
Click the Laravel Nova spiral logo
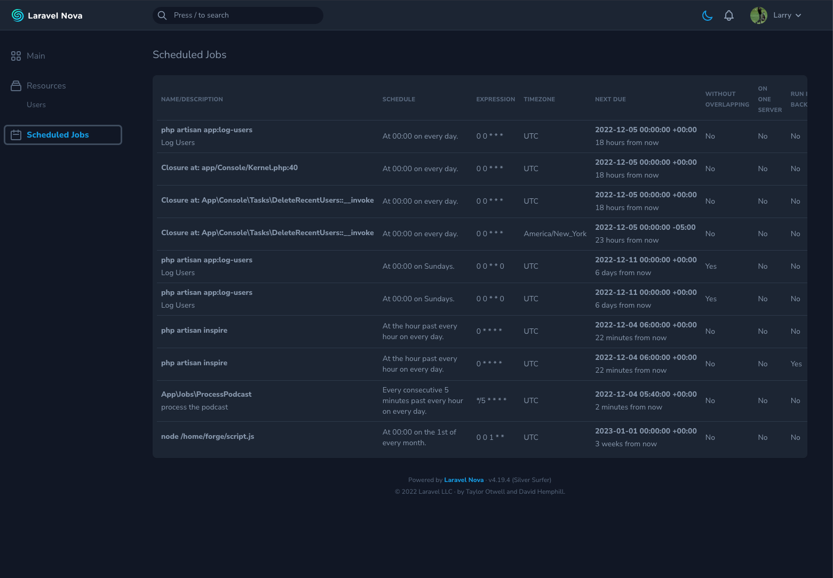(18, 15)
